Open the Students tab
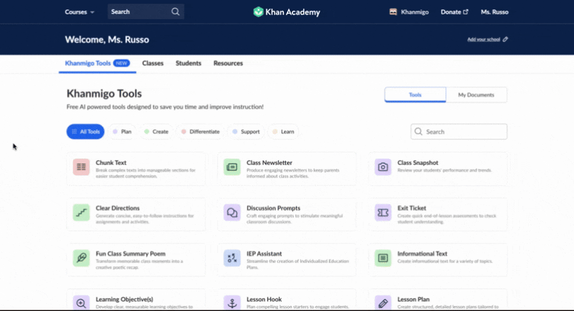Image resolution: width=574 pixels, height=311 pixels. point(188,63)
